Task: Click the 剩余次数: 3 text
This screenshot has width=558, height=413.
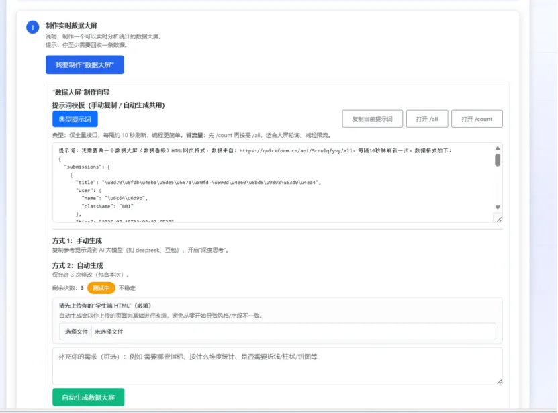Action: [68, 288]
